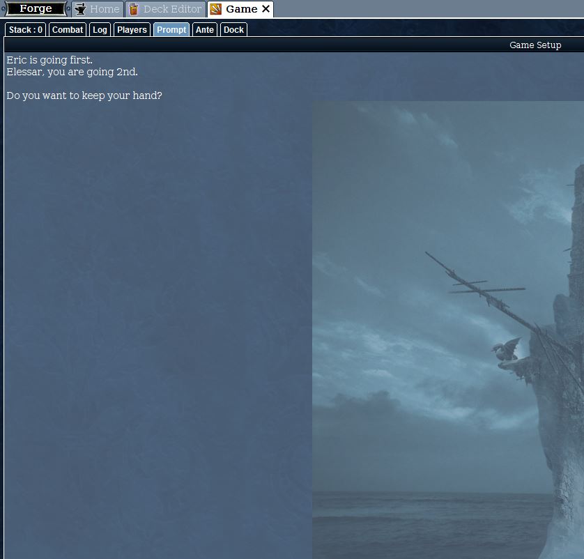Click the deck box icon on Deck Editor tab
This screenshot has width=584, height=559.
(x=134, y=9)
